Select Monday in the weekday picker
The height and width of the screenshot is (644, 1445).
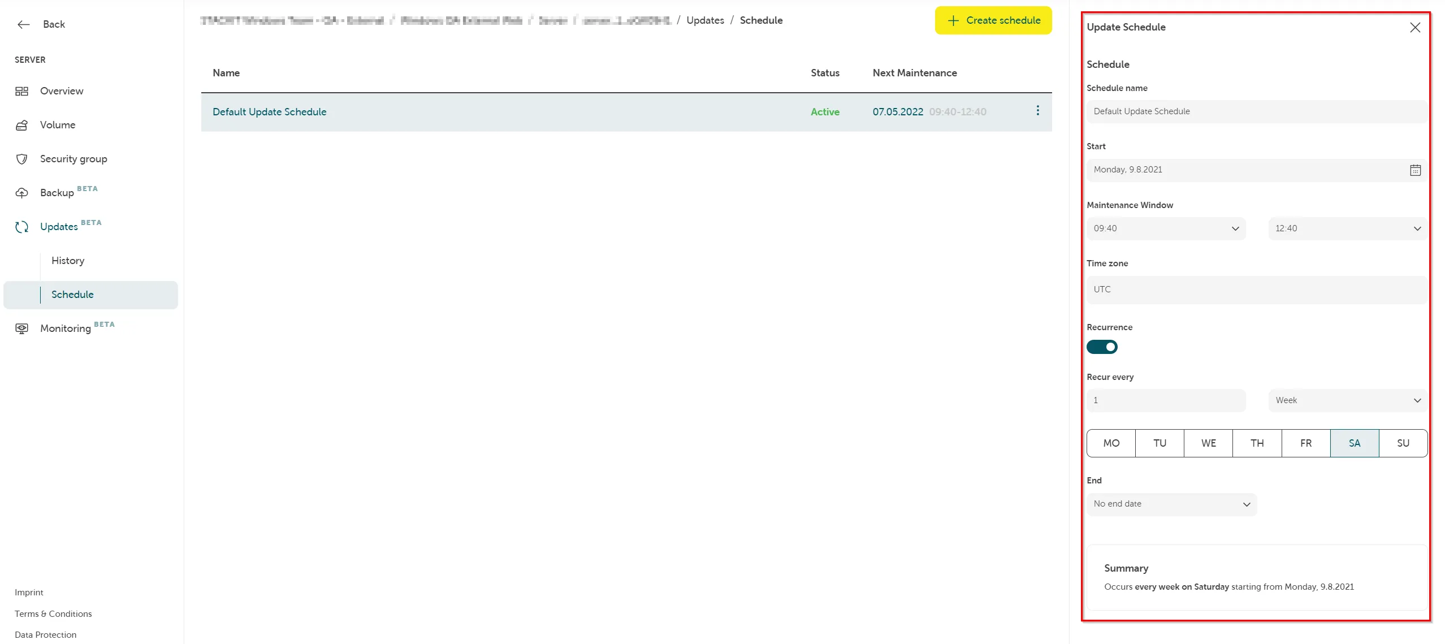[1110, 443]
